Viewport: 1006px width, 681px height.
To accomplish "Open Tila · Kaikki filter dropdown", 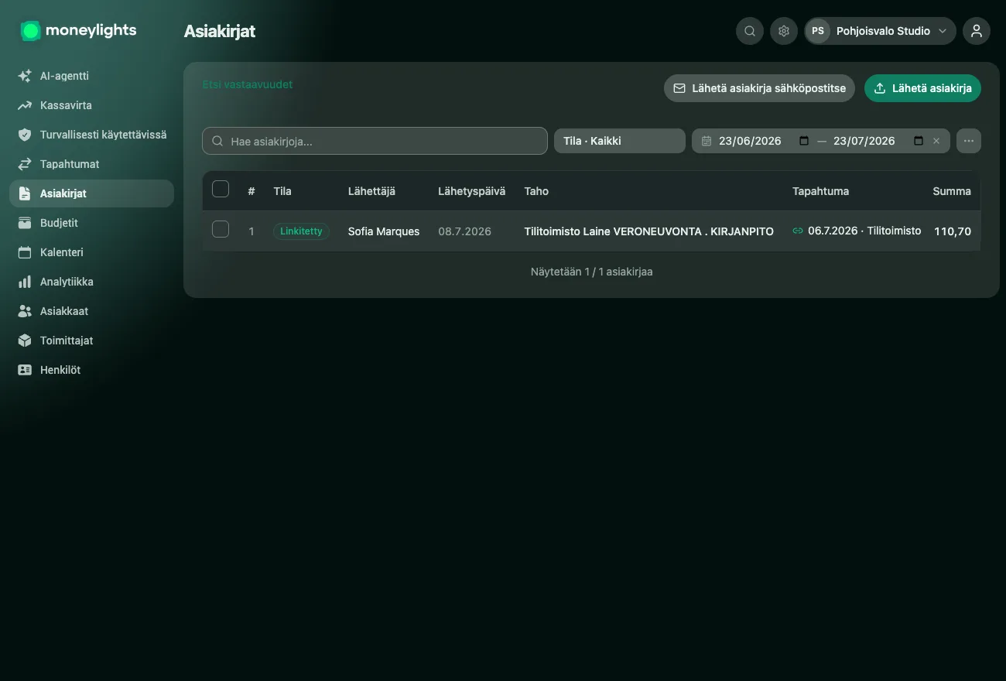I will (x=620, y=141).
